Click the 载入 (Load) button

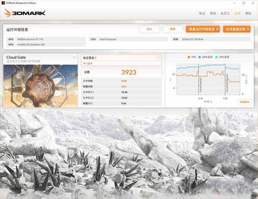(x=149, y=29)
